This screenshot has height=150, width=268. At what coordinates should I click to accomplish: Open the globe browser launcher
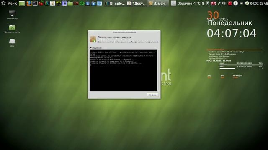pyautogui.click(x=46, y=3)
